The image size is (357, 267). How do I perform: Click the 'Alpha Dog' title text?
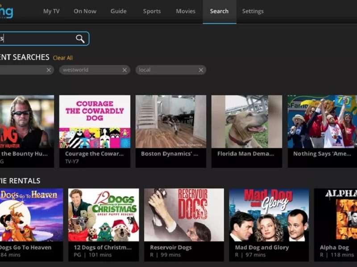click(334, 247)
